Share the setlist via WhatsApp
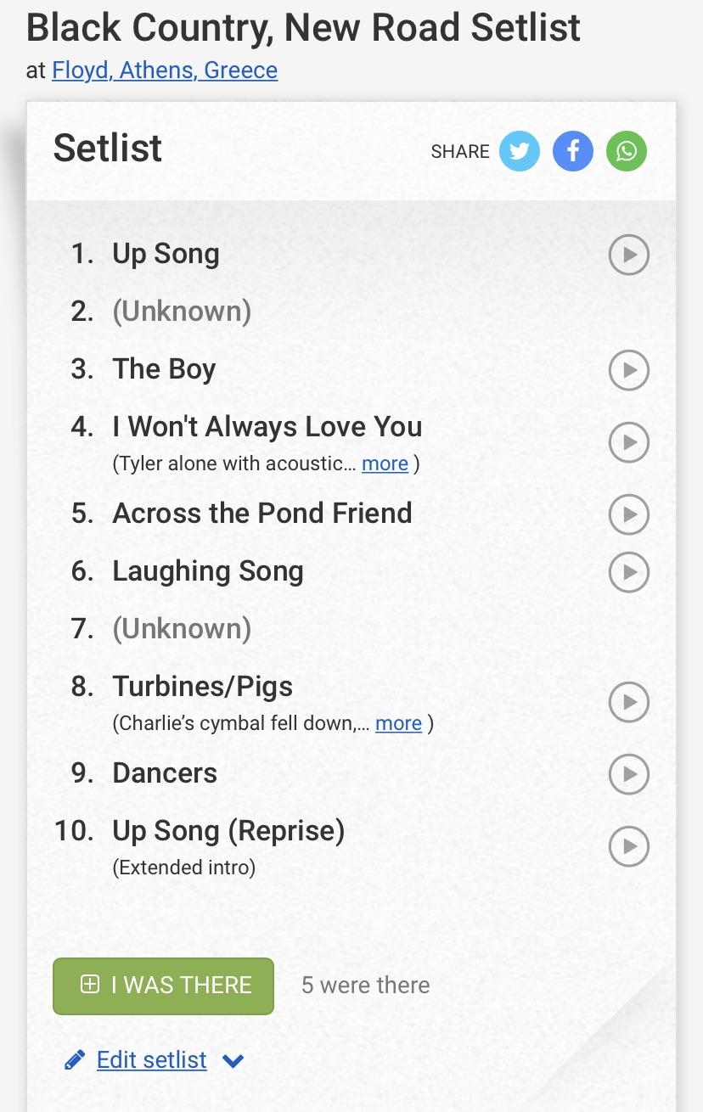This screenshot has width=703, height=1112. [x=627, y=151]
